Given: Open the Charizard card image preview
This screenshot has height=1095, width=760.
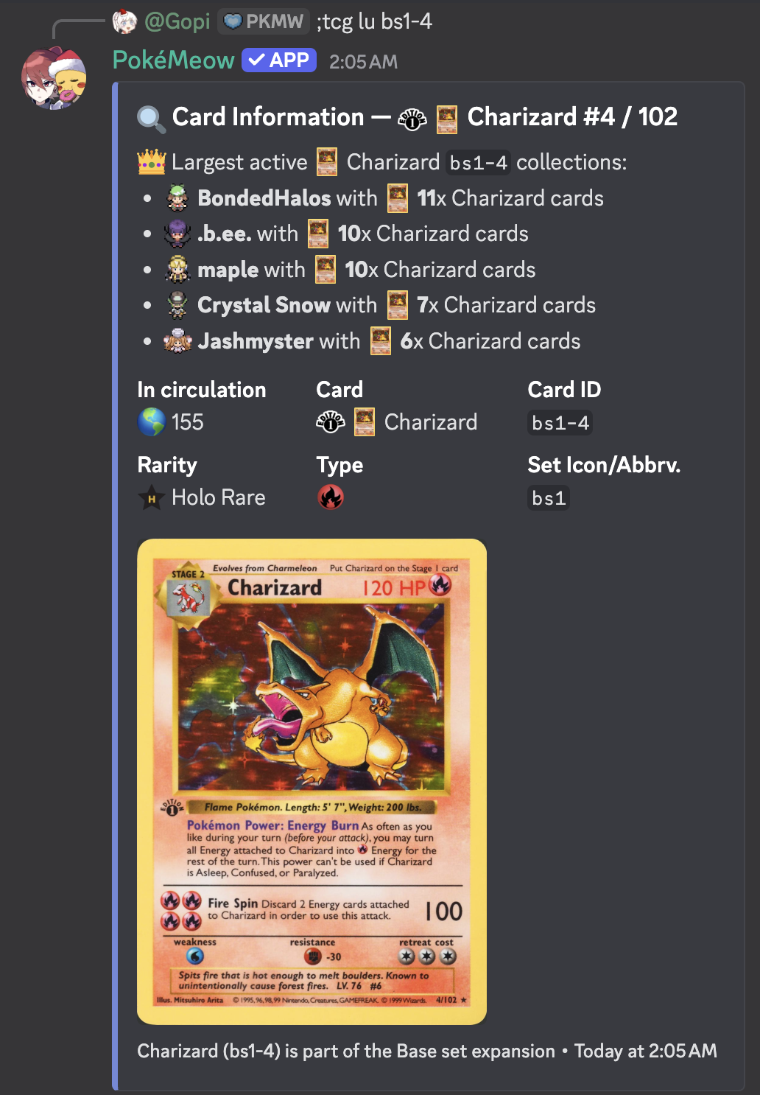Looking at the screenshot, I should [x=312, y=782].
